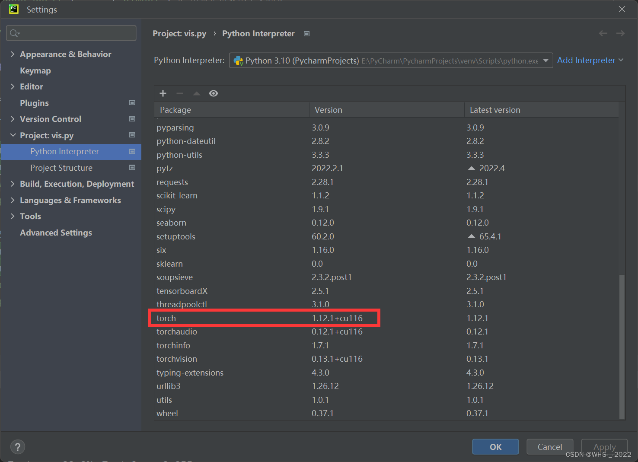This screenshot has height=462, width=638.
Task: Click the Python icon in the interpreter combo box
Action: point(238,61)
